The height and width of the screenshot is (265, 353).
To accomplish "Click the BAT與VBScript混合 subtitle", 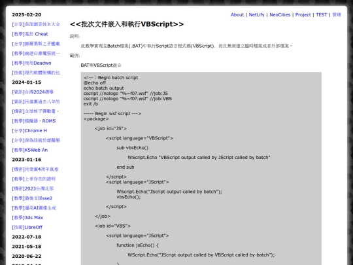I will pos(101,65).
